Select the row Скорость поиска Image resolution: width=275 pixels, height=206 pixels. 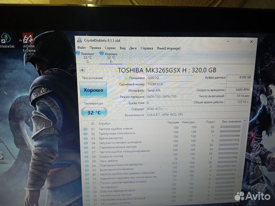point(163,155)
